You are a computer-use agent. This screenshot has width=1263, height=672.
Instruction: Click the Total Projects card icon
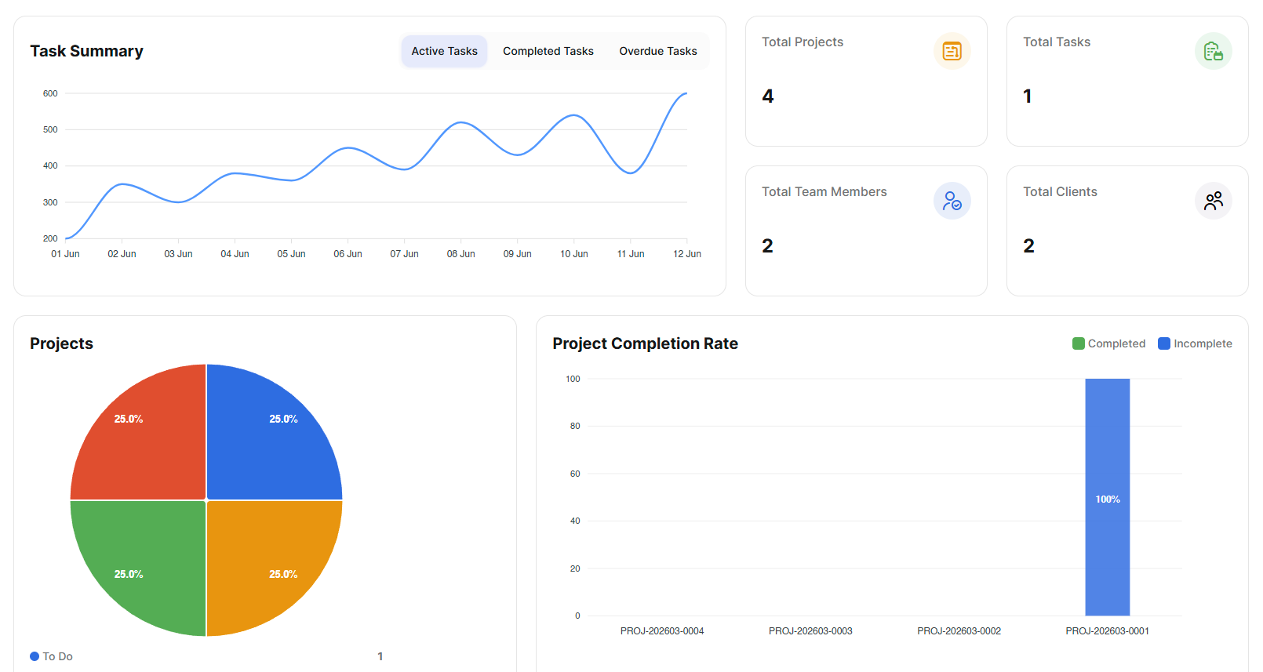952,51
